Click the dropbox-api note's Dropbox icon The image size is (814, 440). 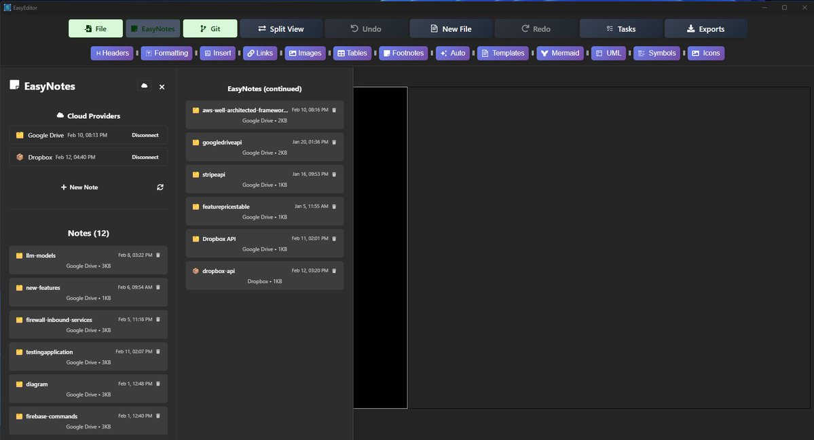coord(196,271)
